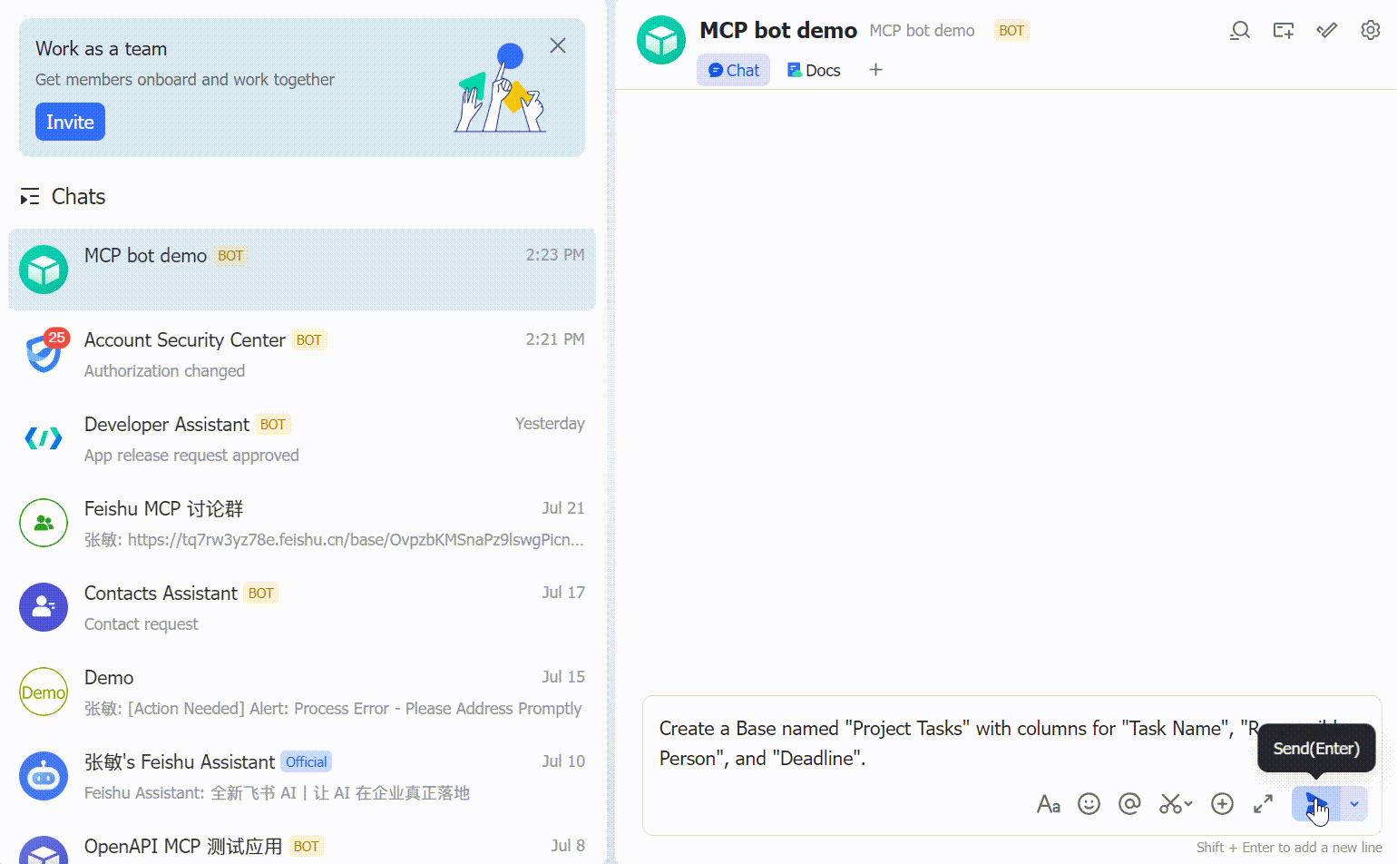Click the MCP bot demo header avatar

click(661, 41)
